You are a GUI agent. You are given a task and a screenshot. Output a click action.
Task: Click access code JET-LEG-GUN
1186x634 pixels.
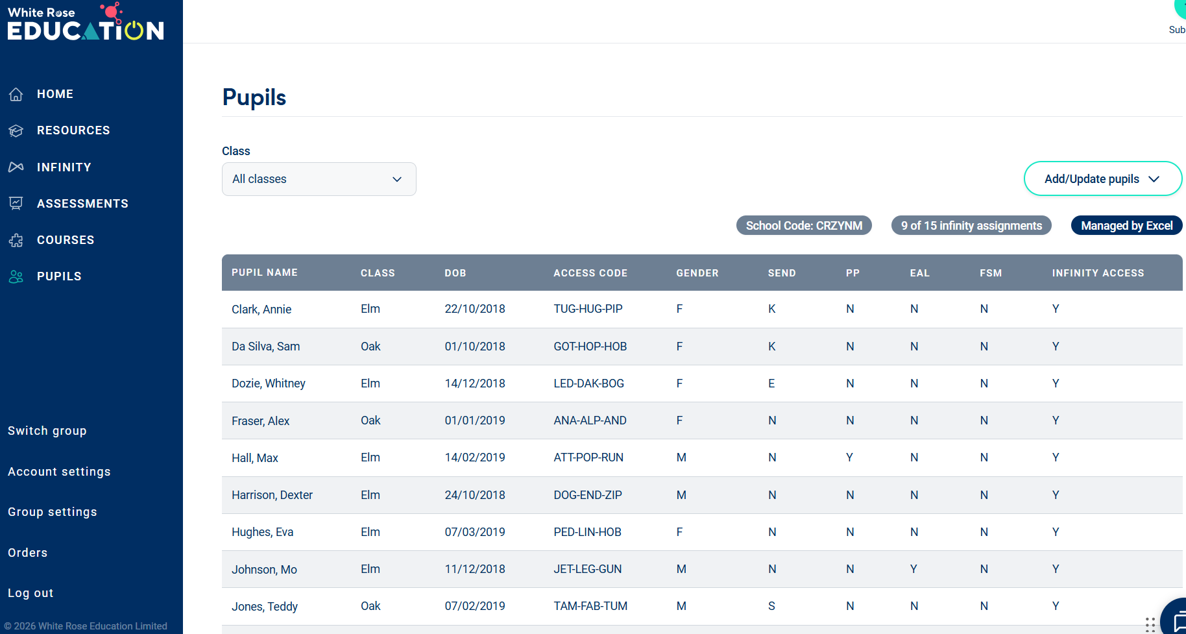(x=588, y=569)
